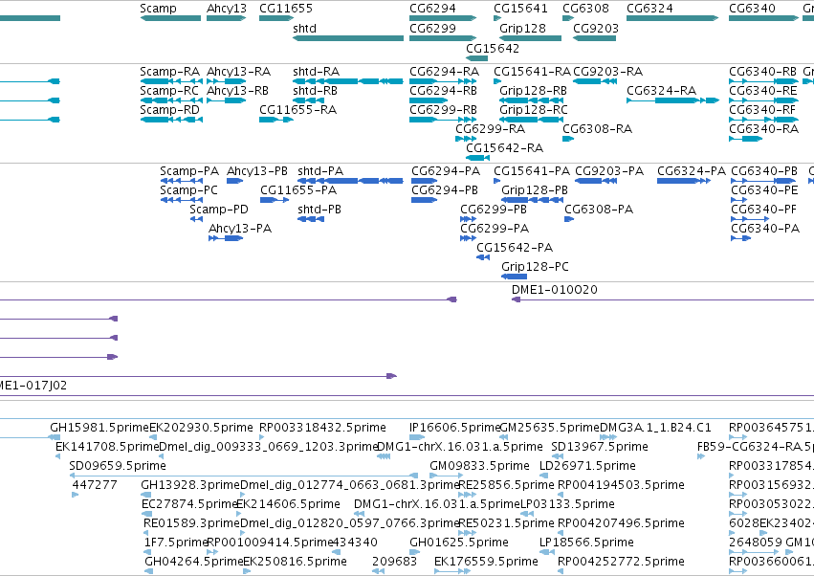Click the Ahcy13 gene label
This screenshot has width=814, height=576.
click(x=227, y=9)
